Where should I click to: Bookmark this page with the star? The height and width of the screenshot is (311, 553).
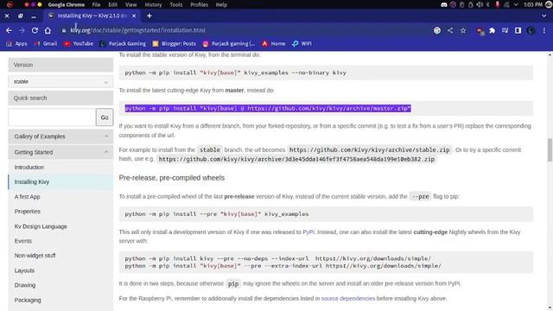[x=463, y=31]
